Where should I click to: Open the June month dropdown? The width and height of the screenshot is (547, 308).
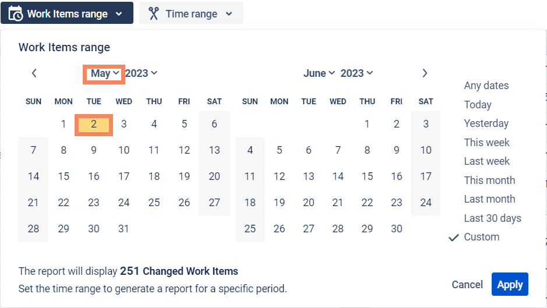[x=319, y=73]
